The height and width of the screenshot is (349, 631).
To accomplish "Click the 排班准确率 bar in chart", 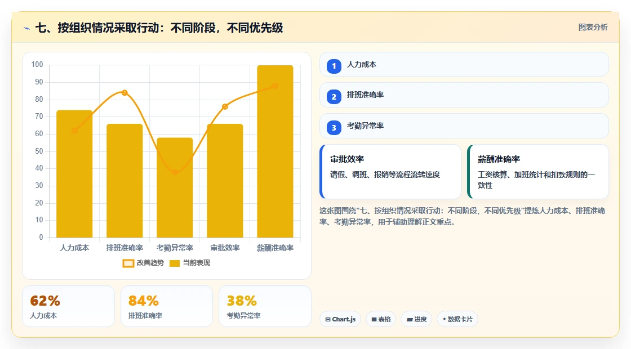I will tap(125, 181).
